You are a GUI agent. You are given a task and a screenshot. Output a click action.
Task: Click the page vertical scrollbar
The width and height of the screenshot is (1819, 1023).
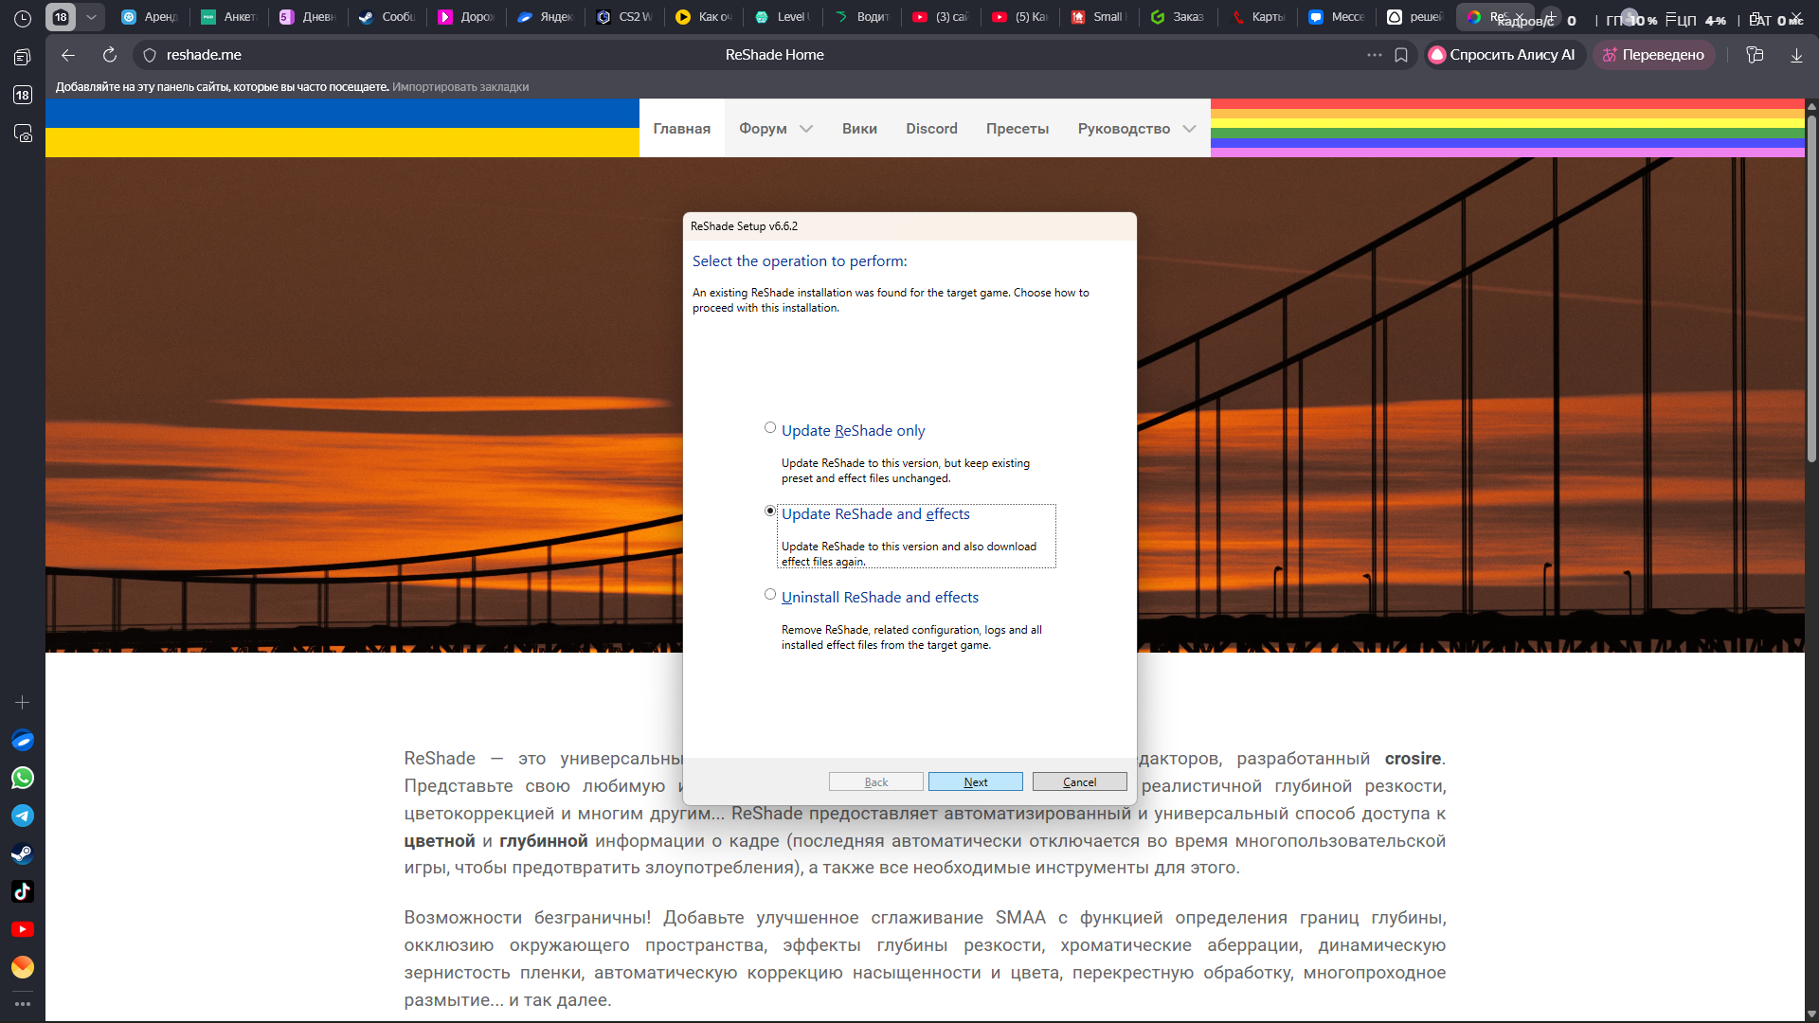pos(1811,289)
